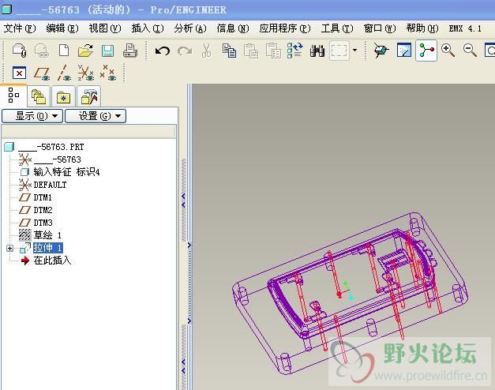
Task: Open the 编辑(E) menu
Action: (x=62, y=28)
